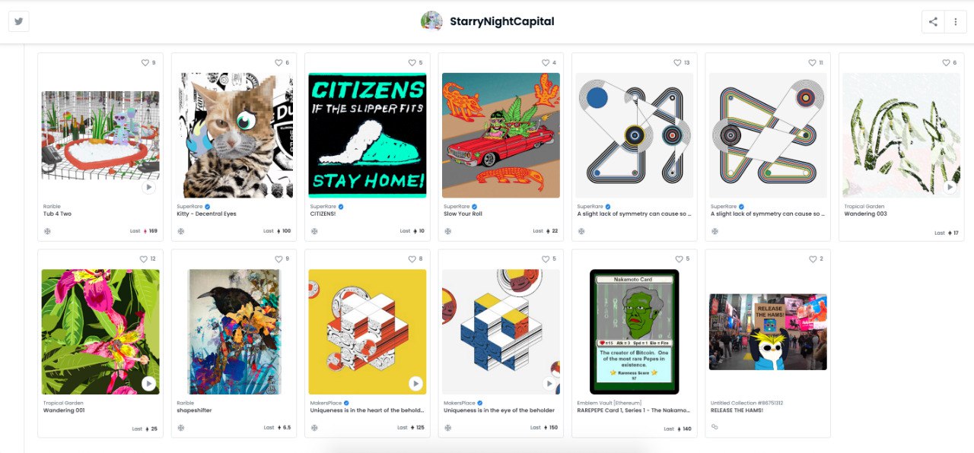Click play on Uniqueness in the heart artwork
Screen dimensions: 974x453
pyautogui.click(x=415, y=384)
